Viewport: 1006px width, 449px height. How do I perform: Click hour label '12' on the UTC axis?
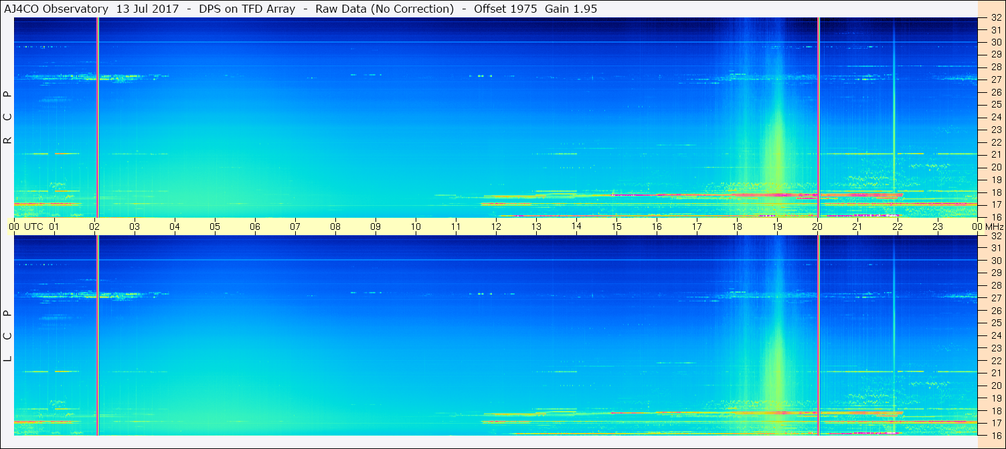tap(496, 227)
